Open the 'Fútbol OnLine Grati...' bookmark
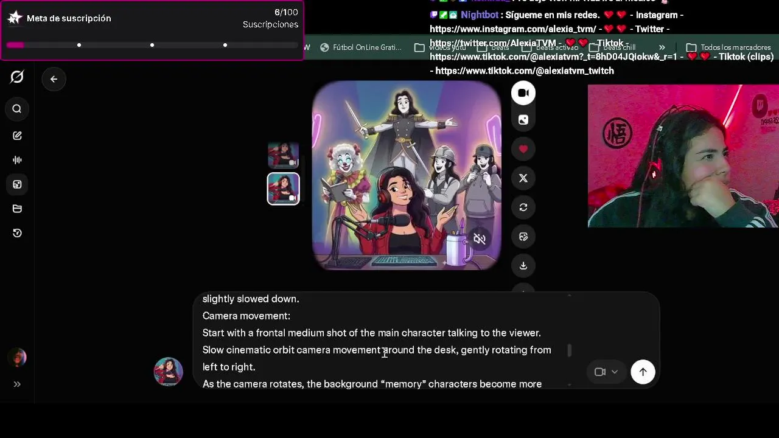 [x=361, y=47]
